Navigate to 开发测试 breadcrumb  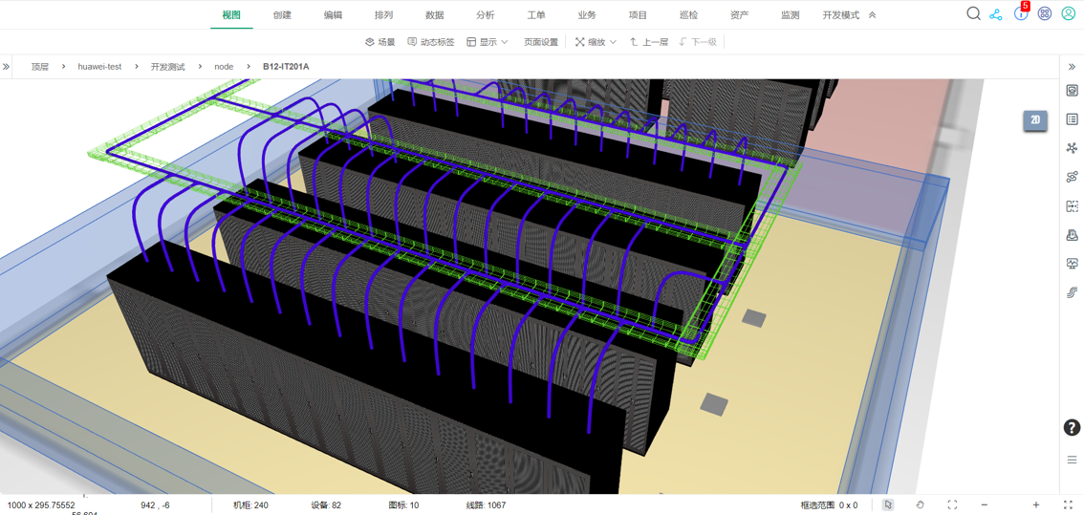click(x=168, y=67)
